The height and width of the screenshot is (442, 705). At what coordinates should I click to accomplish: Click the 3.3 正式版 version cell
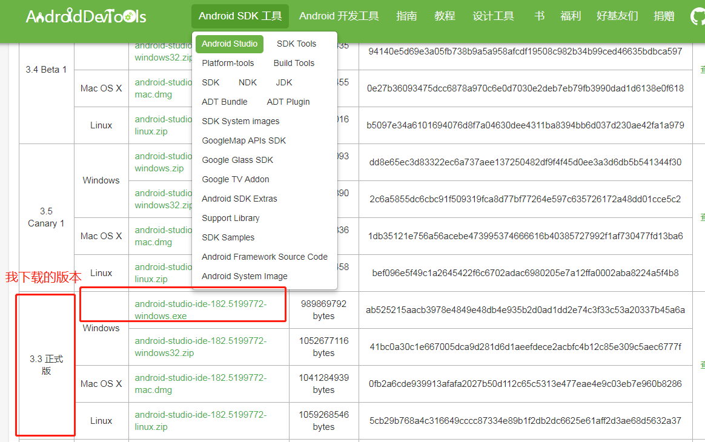(x=46, y=364)
